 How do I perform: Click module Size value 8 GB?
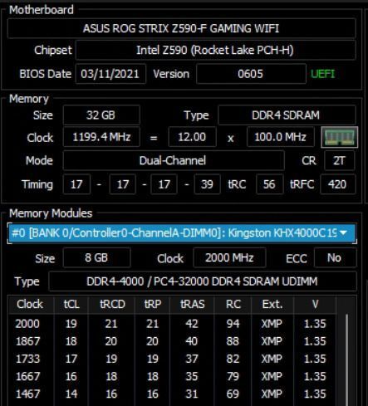(x=96, y=258)
